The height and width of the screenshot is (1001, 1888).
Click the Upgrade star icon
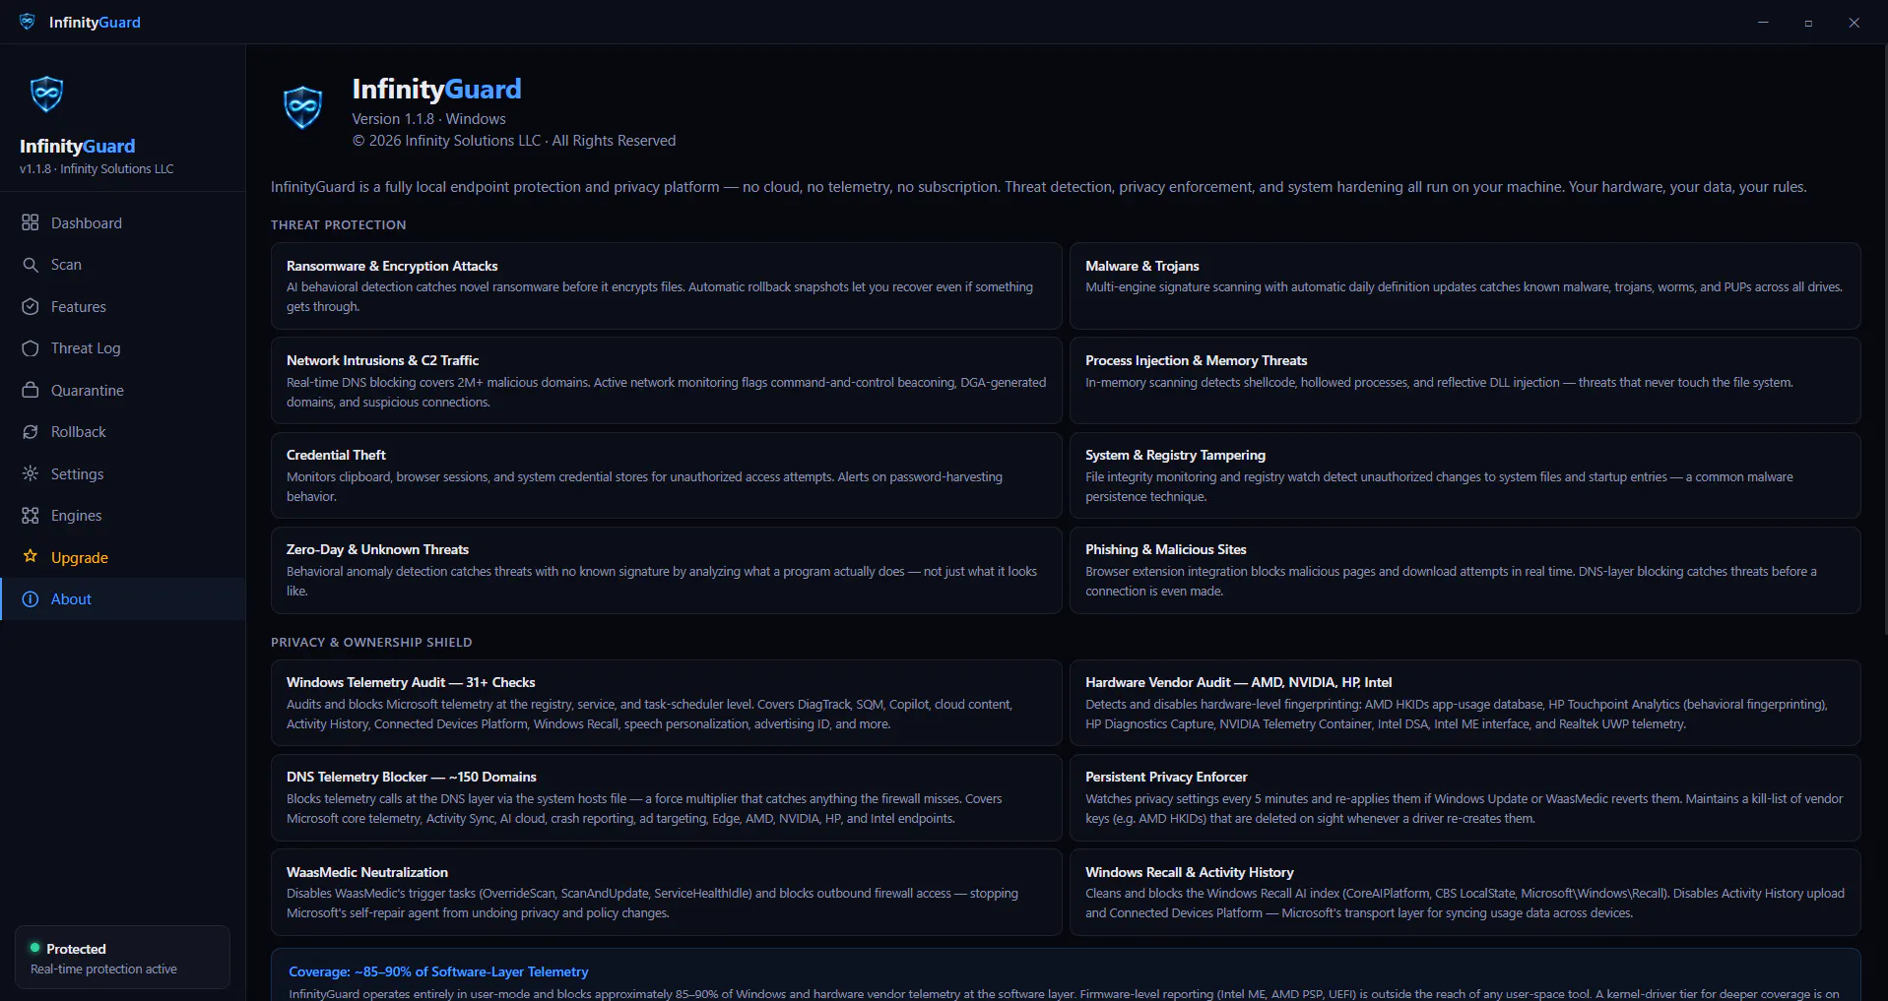(31, 557)
